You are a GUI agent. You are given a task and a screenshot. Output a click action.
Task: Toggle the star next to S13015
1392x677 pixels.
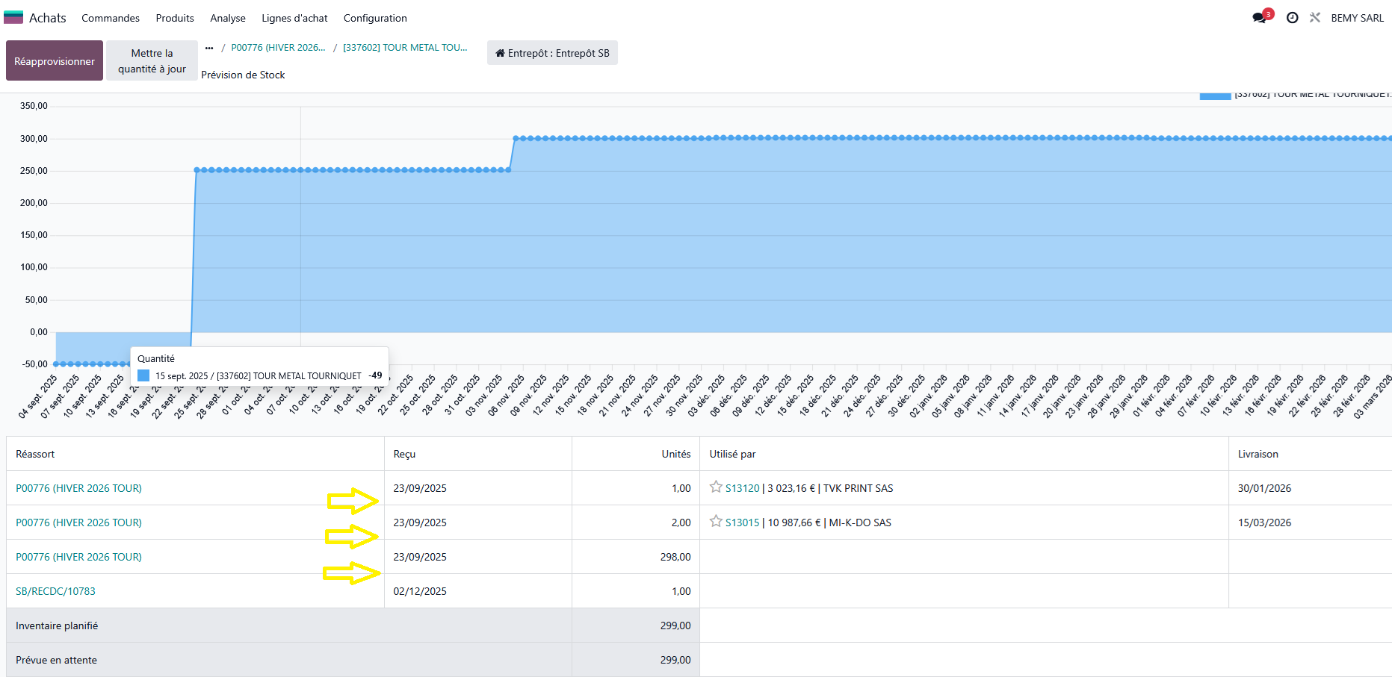point(716,522)
